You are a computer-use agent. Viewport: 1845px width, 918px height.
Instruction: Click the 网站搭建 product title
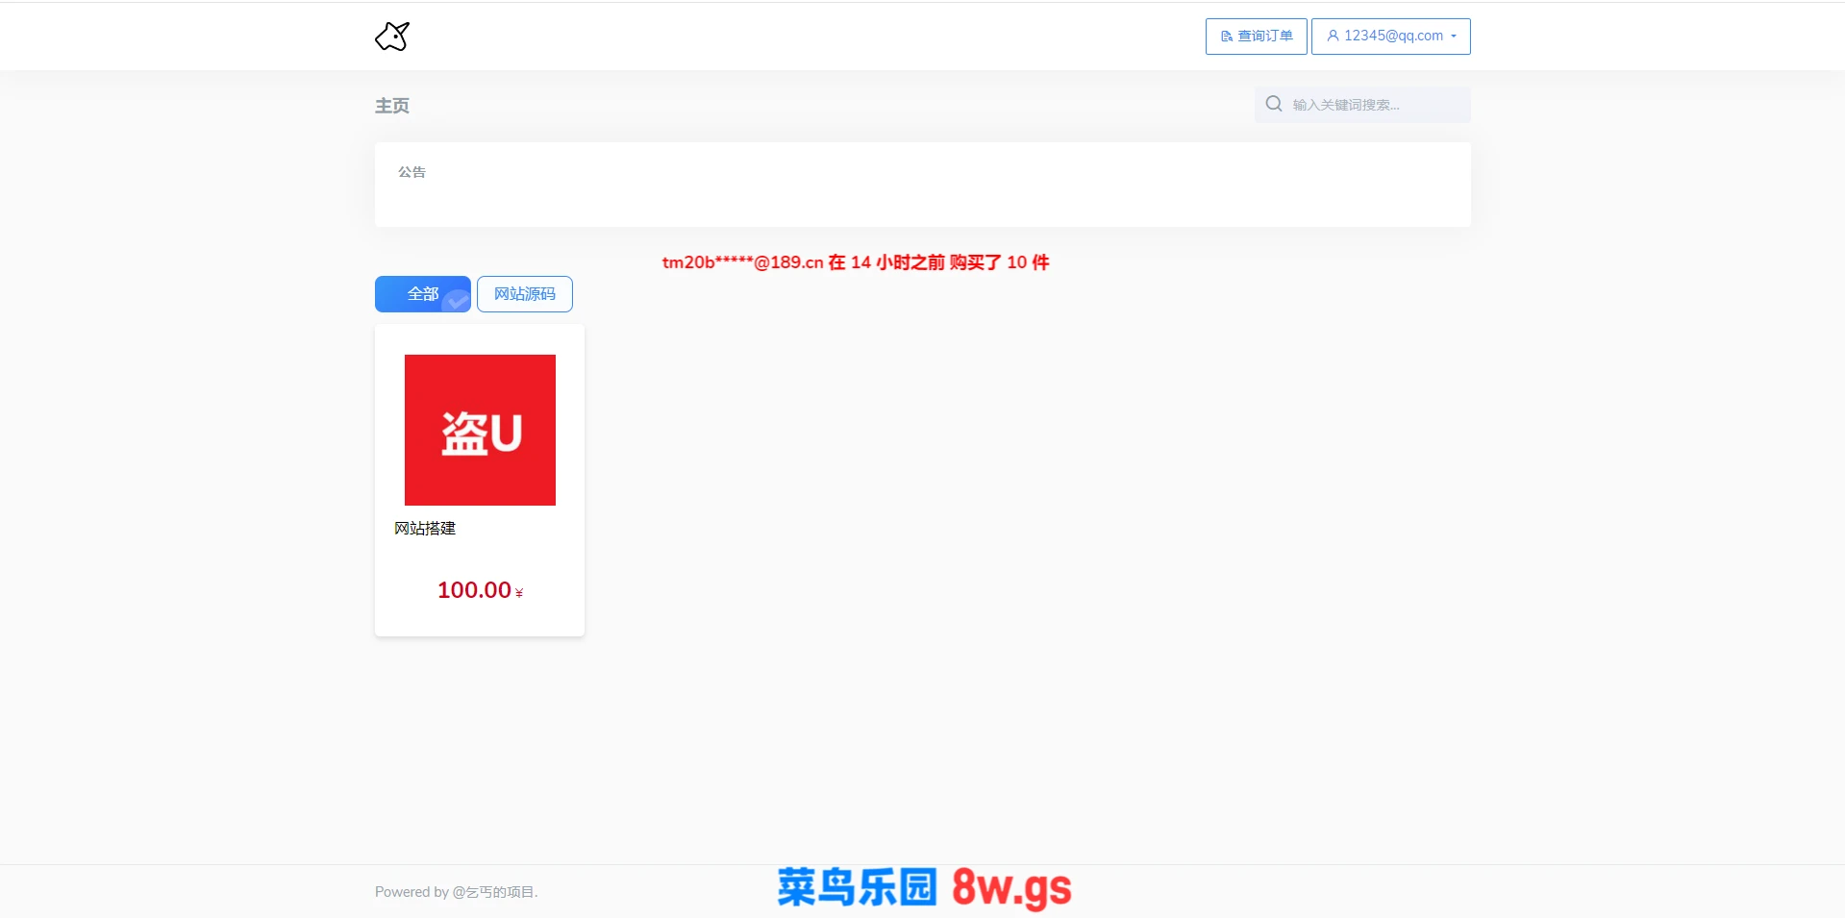[x=425, y=529]
